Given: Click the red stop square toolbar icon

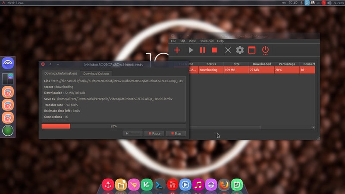Looking at the screenshot, I should tap(214, 50).
